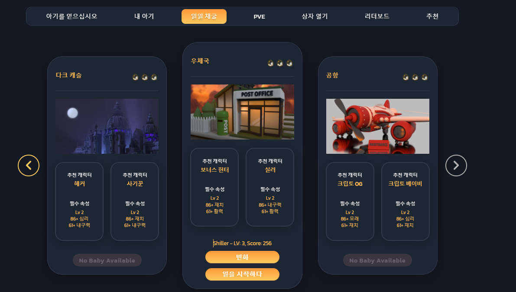Select the 해커 recommended character box
This screenshot has height=292, width=516.
[x=79, y=201]
